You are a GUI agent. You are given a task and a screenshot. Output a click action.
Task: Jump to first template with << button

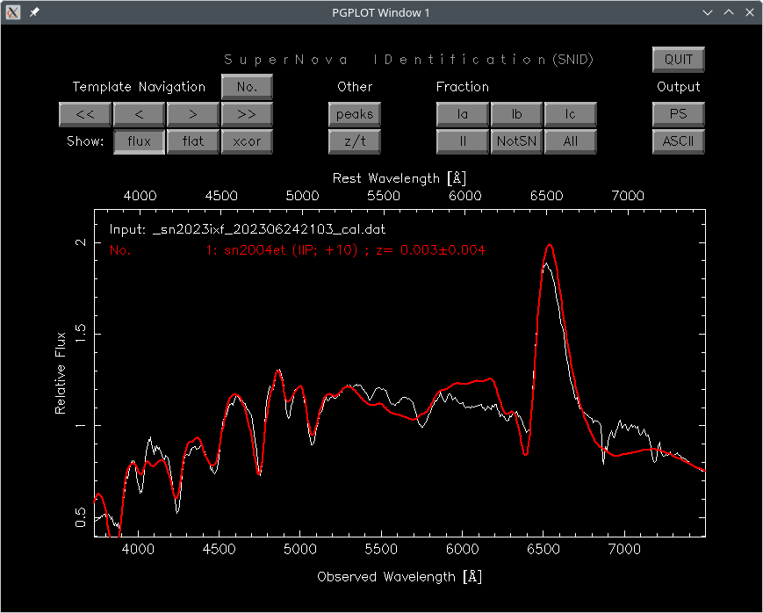pos(85,114)
